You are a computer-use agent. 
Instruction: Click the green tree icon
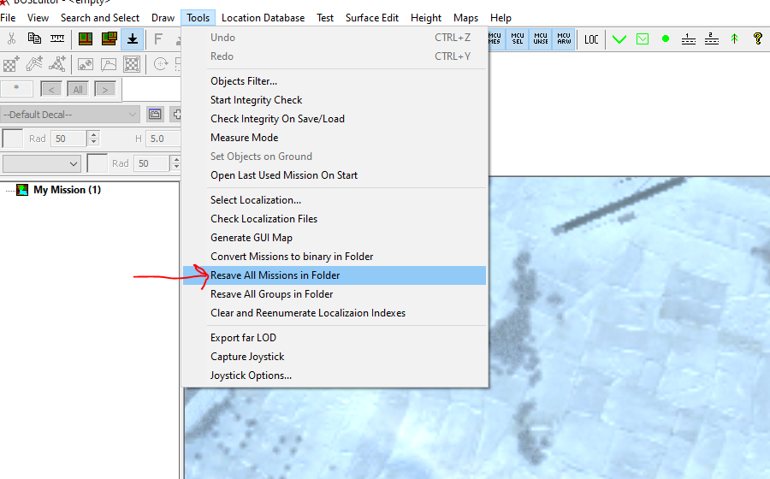[734, 38]
